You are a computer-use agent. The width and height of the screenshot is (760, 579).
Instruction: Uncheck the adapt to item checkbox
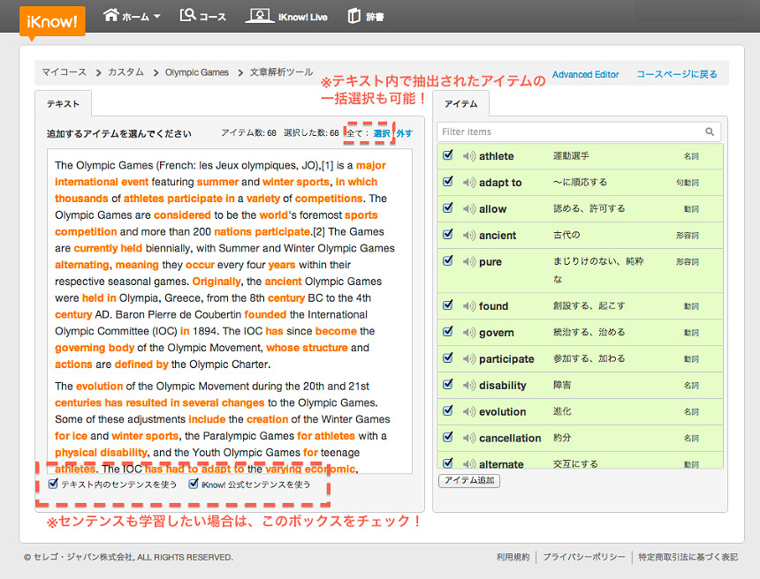448,182
